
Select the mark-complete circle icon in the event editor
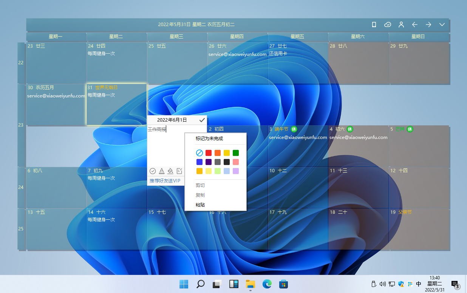pyautogui.click(x=153, y=171)
